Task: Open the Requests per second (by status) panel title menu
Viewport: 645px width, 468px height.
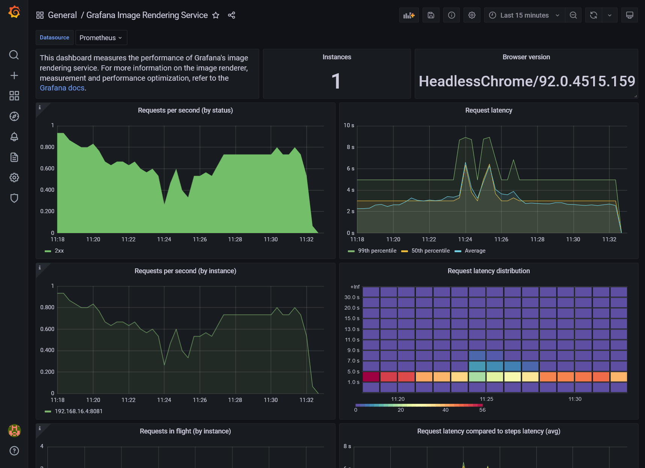Action: point(185,110)
